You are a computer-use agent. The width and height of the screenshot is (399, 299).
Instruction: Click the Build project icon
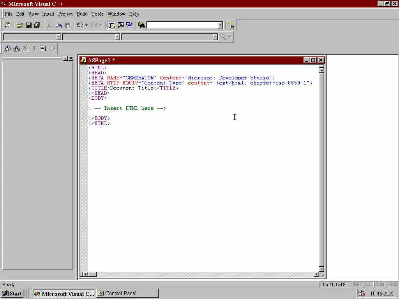[16, 49]
